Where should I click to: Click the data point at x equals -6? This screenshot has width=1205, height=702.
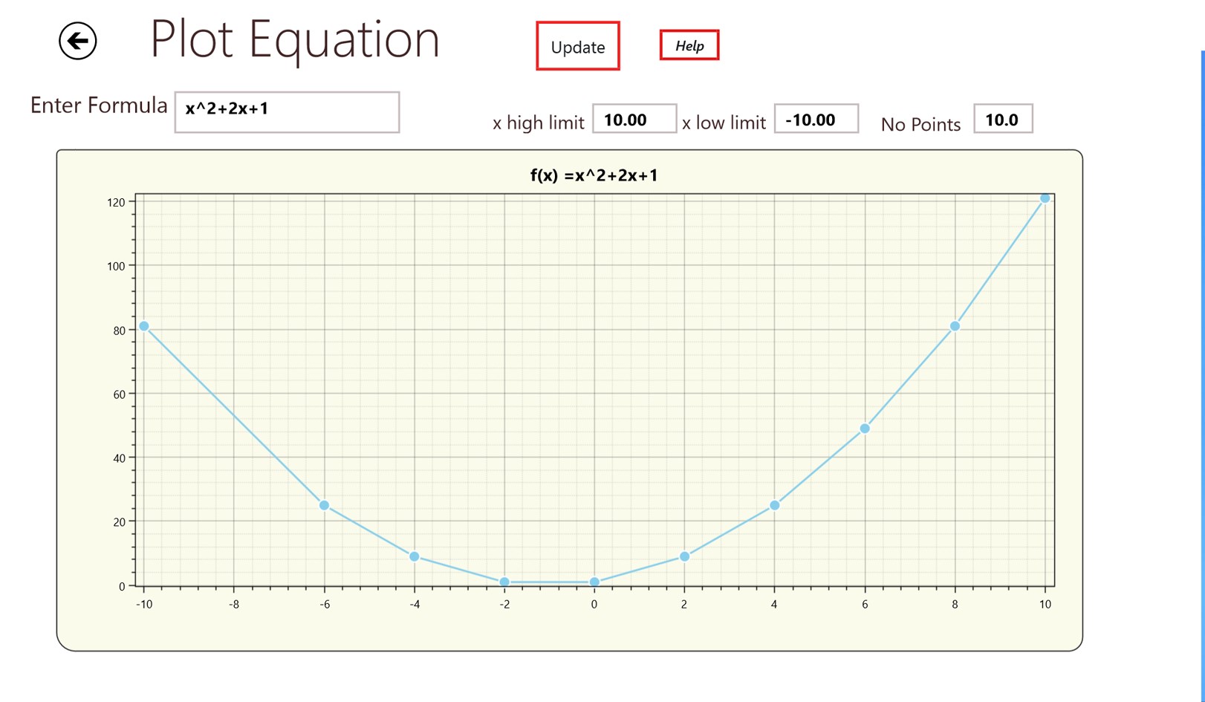(x=324, y=504)
